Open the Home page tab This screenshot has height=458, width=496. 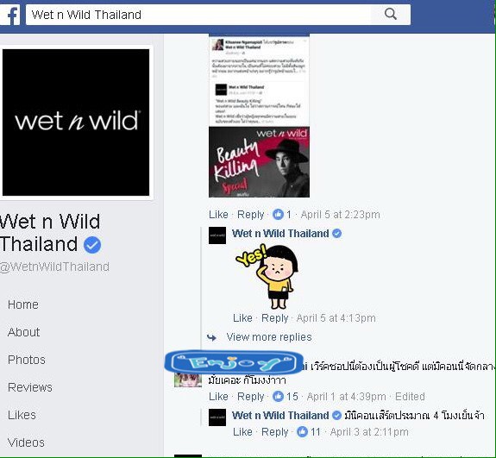(x=23, y=304)
